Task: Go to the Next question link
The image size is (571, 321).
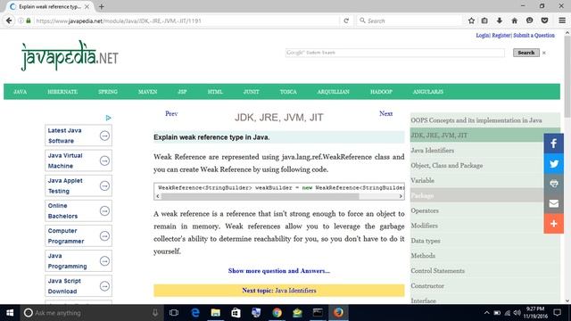Action: pyautogui.click(x=385, y=113)
